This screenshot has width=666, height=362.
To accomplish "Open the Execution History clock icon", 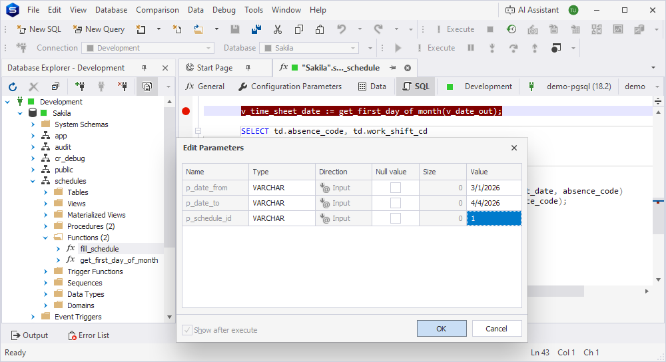I will coord(511,29).
